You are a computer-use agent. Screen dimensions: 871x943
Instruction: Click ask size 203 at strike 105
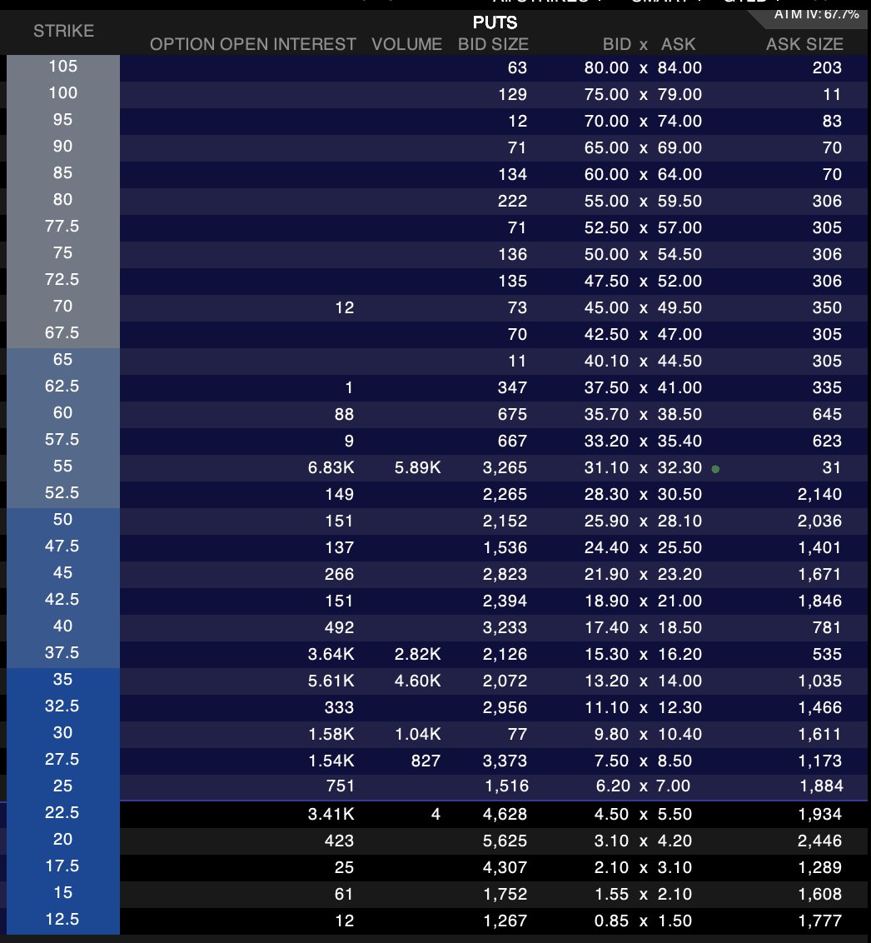827,68
